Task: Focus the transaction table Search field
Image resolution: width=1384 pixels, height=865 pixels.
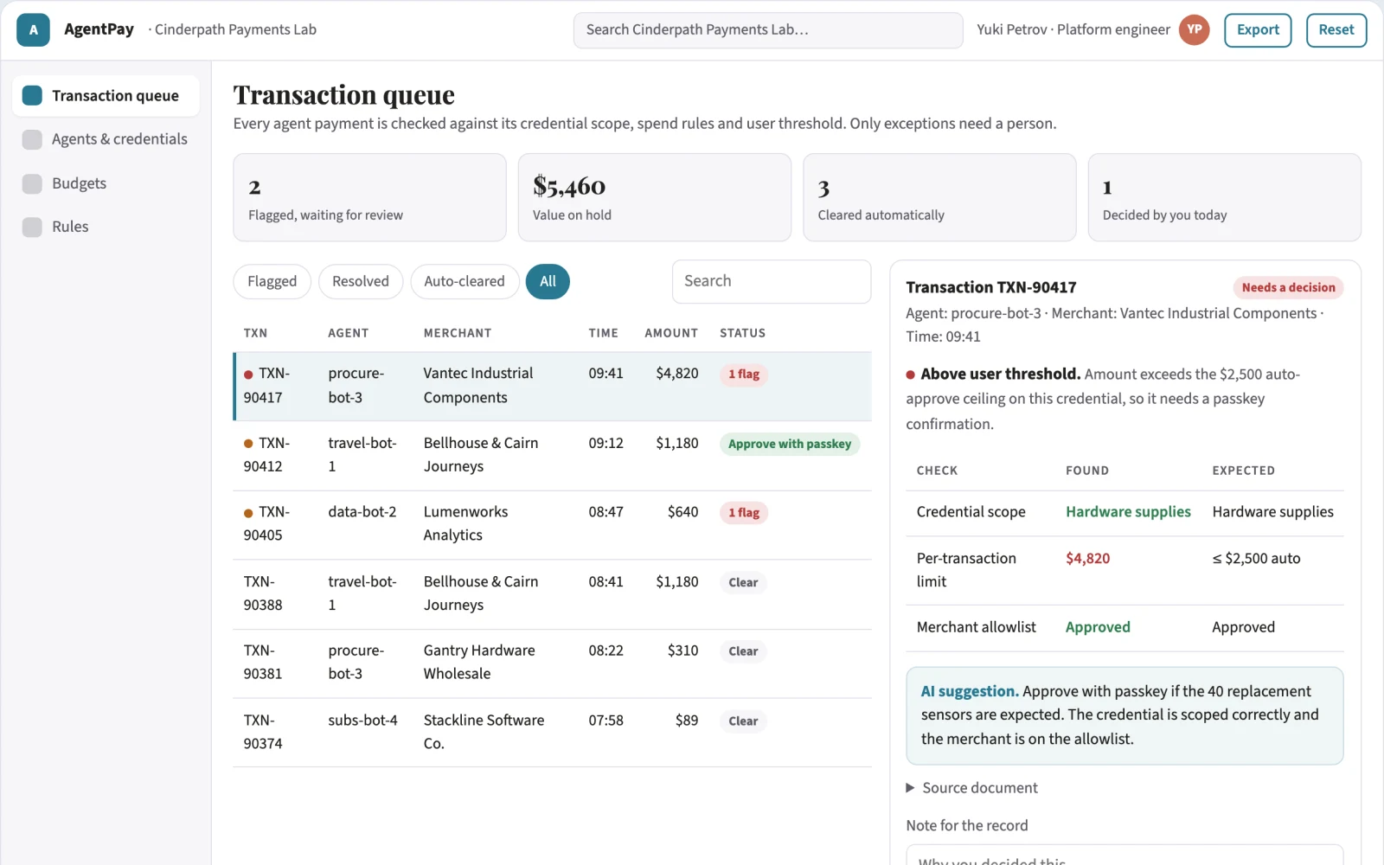Action: [772, 281]
